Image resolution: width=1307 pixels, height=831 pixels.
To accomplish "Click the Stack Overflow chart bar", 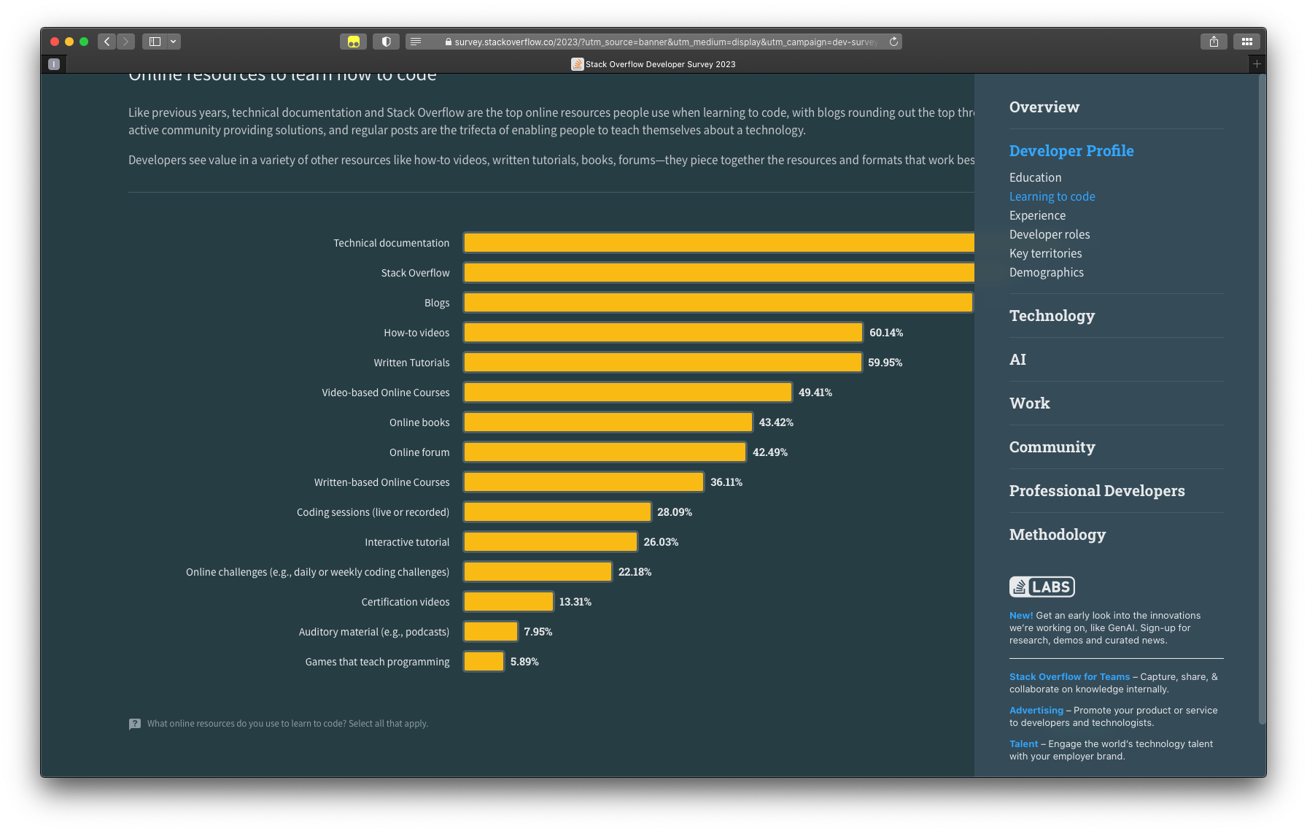I will pos(719,273).
